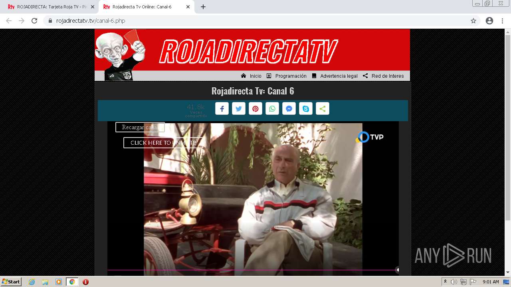Open the Inicio menu link

tap(252, 76)
